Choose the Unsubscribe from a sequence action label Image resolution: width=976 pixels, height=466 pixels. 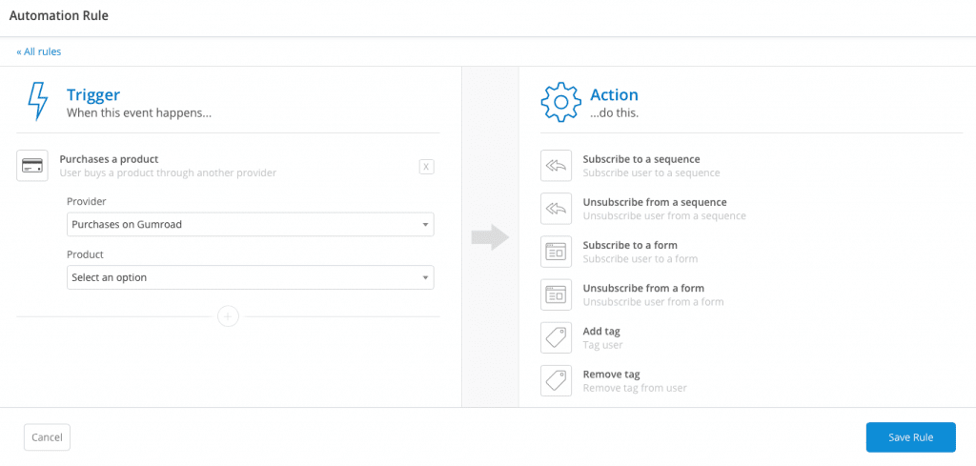coord(655,202)
